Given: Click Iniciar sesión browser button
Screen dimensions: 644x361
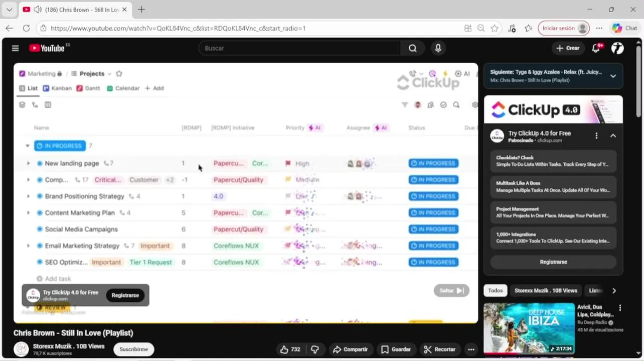Looking at the screenshot, I should coord(563,28).
